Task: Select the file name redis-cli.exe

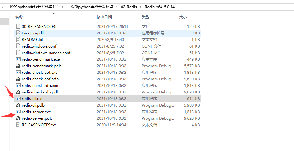Action: point(32,99)
